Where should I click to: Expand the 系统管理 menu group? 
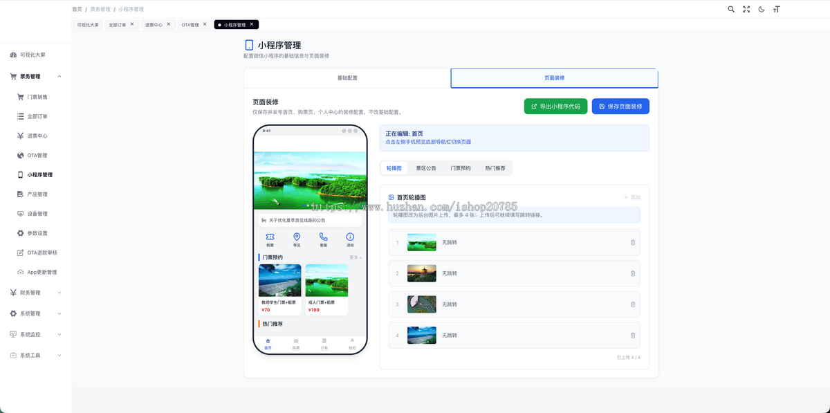35,313
